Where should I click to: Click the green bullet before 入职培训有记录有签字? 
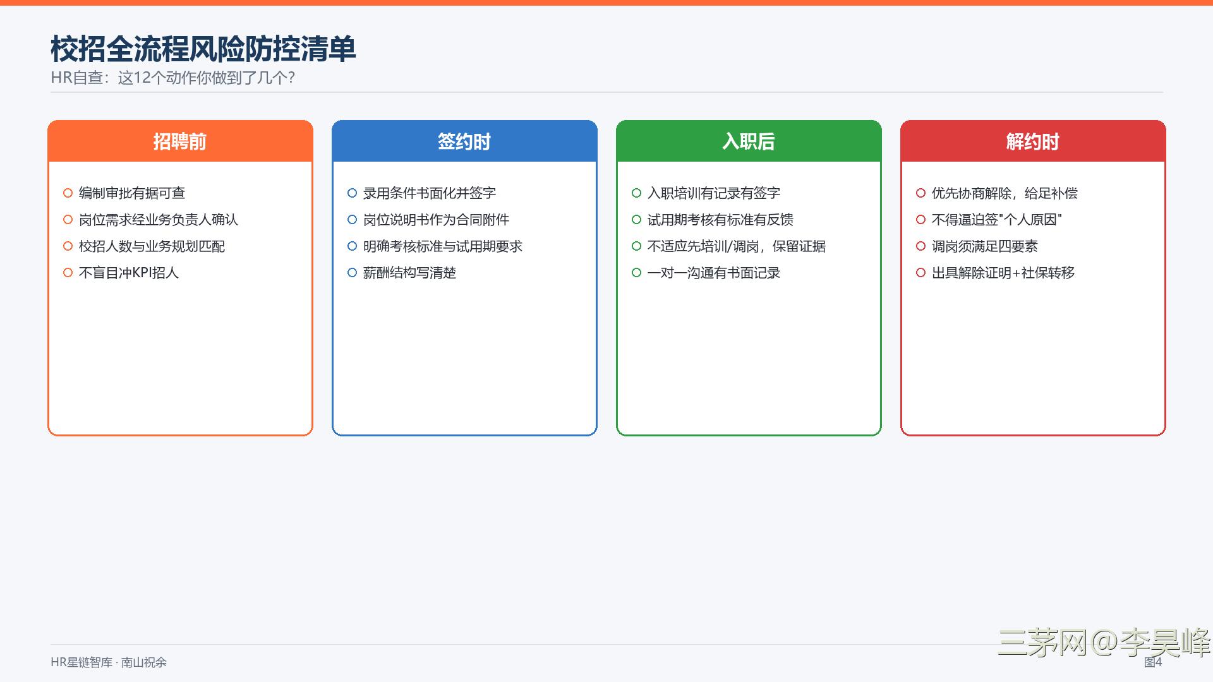[x=636, y=193]
